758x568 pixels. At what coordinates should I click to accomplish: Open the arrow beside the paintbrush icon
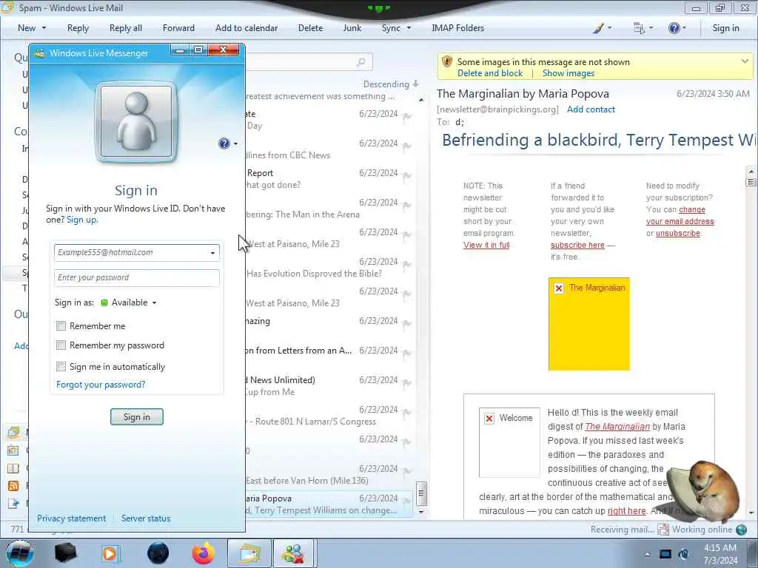[609, 28]
